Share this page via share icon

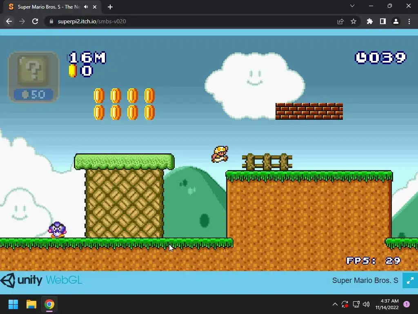340,21
